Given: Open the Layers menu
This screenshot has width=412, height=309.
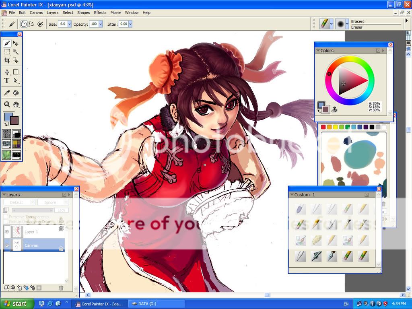Looking at the screenshot, I should pyautogui.click(x=53, y=12).
